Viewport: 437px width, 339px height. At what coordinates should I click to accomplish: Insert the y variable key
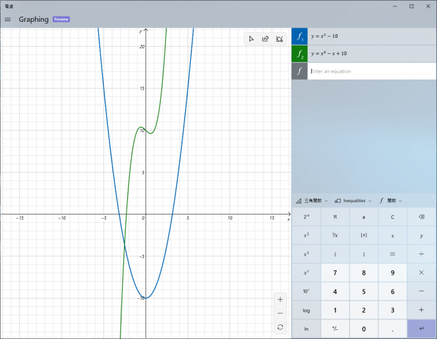click(x=422, y=236)
